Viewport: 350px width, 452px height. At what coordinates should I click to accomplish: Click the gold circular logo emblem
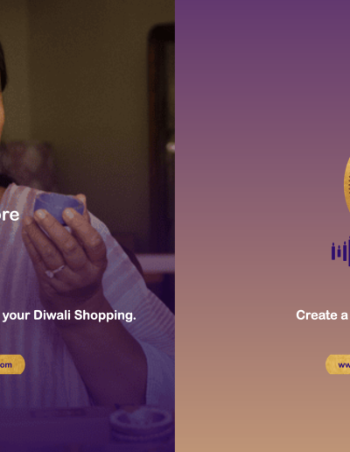point(347,185)
